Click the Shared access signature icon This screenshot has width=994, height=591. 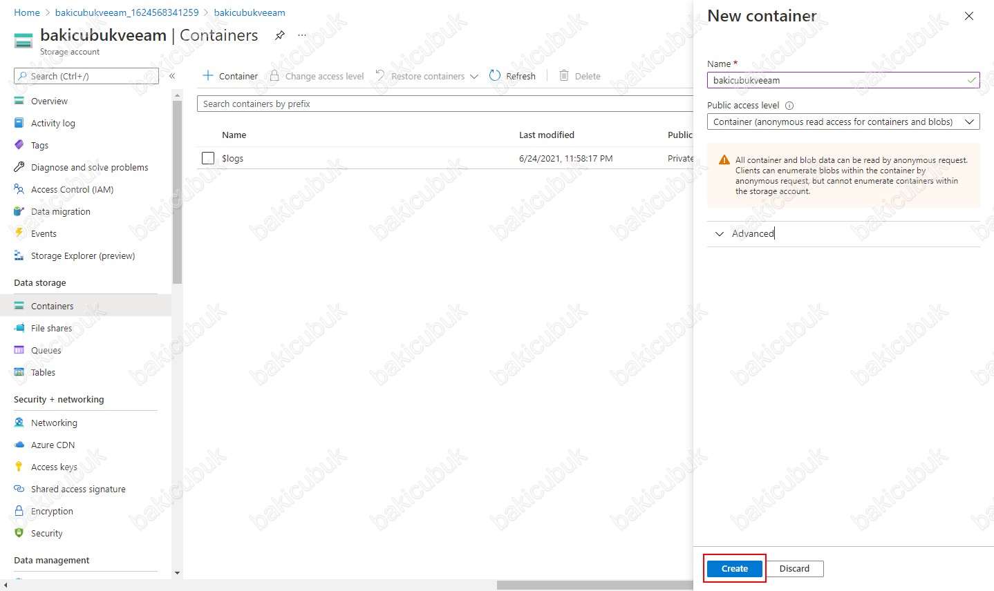coord(19,489)
